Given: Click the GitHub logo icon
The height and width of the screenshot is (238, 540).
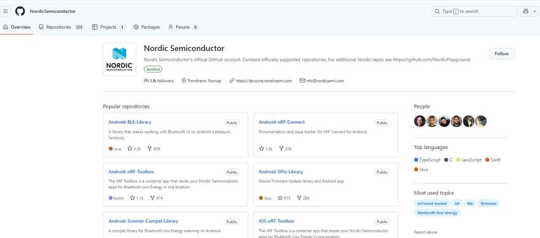Looking at the screenshot, I should pos(20,11).
